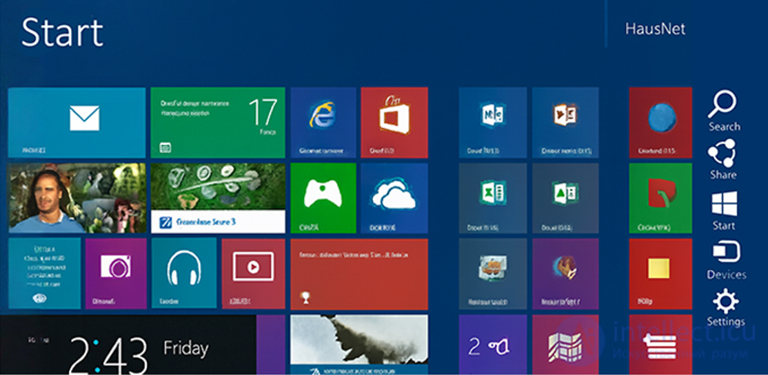The height and width of the screenshot is (375, 768).
Task: Open the Music headphones tile
Action: point(184,273)
